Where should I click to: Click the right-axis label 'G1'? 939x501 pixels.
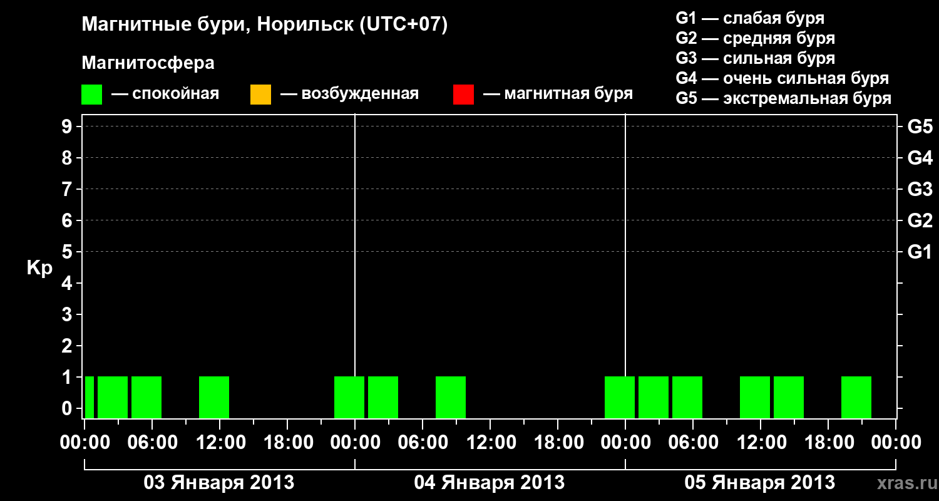(x=920, y=252)
